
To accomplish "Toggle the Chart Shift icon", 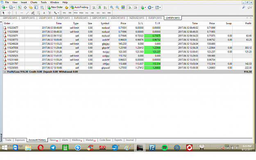I will (136, 7).
